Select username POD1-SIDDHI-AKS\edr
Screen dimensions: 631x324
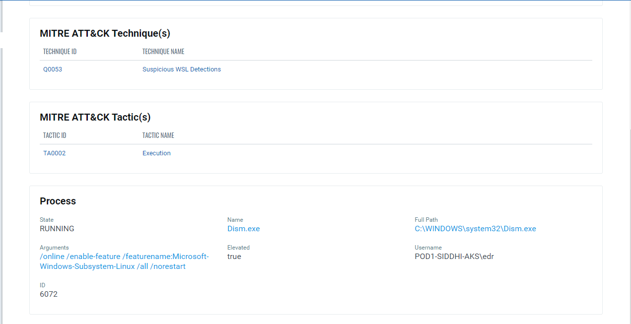pos(454,257)
